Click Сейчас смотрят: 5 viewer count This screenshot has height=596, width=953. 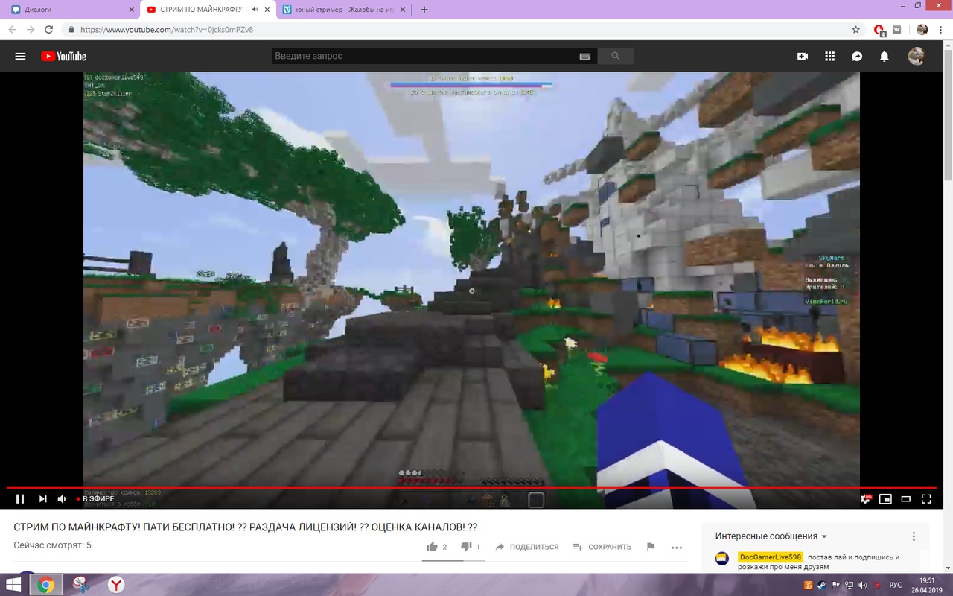tap(52, 545)
